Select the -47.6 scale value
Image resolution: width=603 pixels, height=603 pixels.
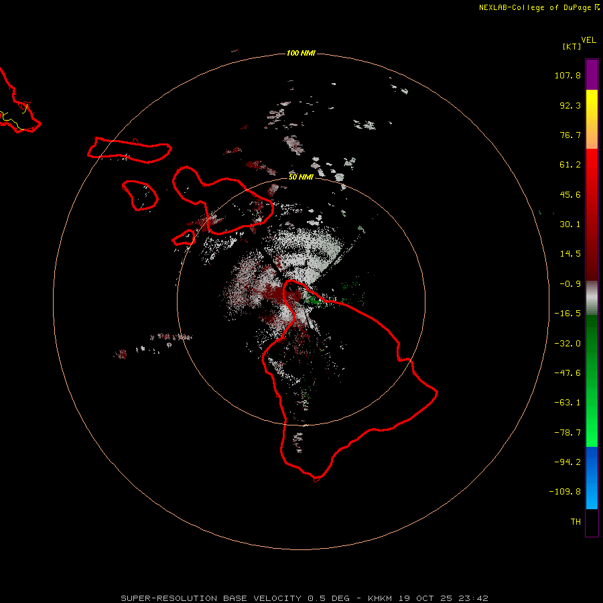point(567,373)
